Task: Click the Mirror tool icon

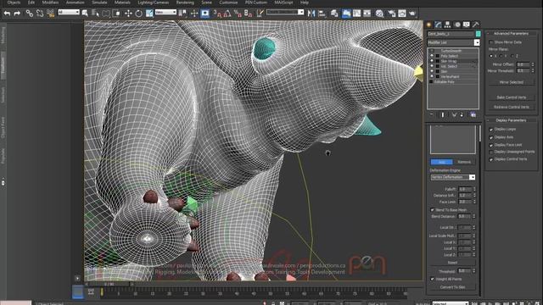Action: (x=311, y=14)
